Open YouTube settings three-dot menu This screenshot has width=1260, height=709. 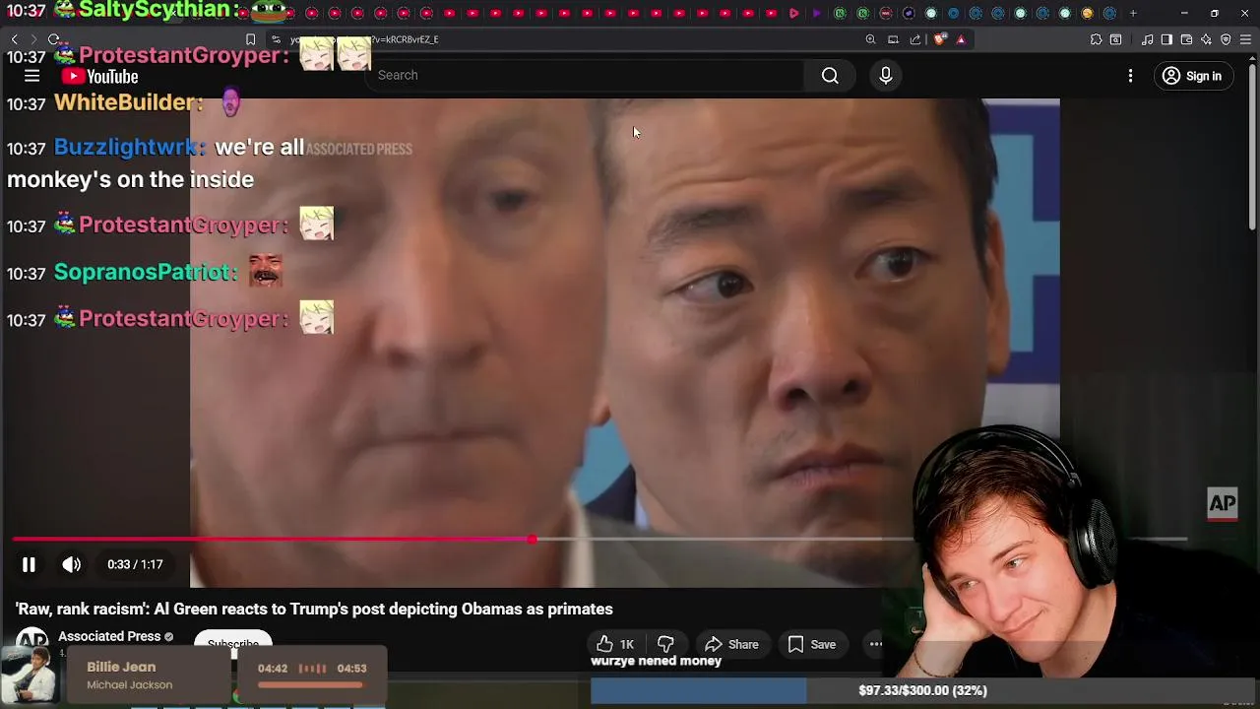pyautogui.click(x=1130, y=76)
